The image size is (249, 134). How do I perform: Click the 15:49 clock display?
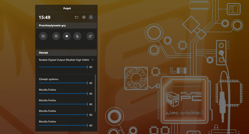[x=45, y=17]
